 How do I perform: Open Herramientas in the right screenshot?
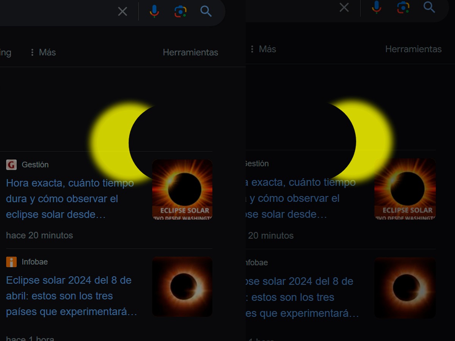pos(413,49)
